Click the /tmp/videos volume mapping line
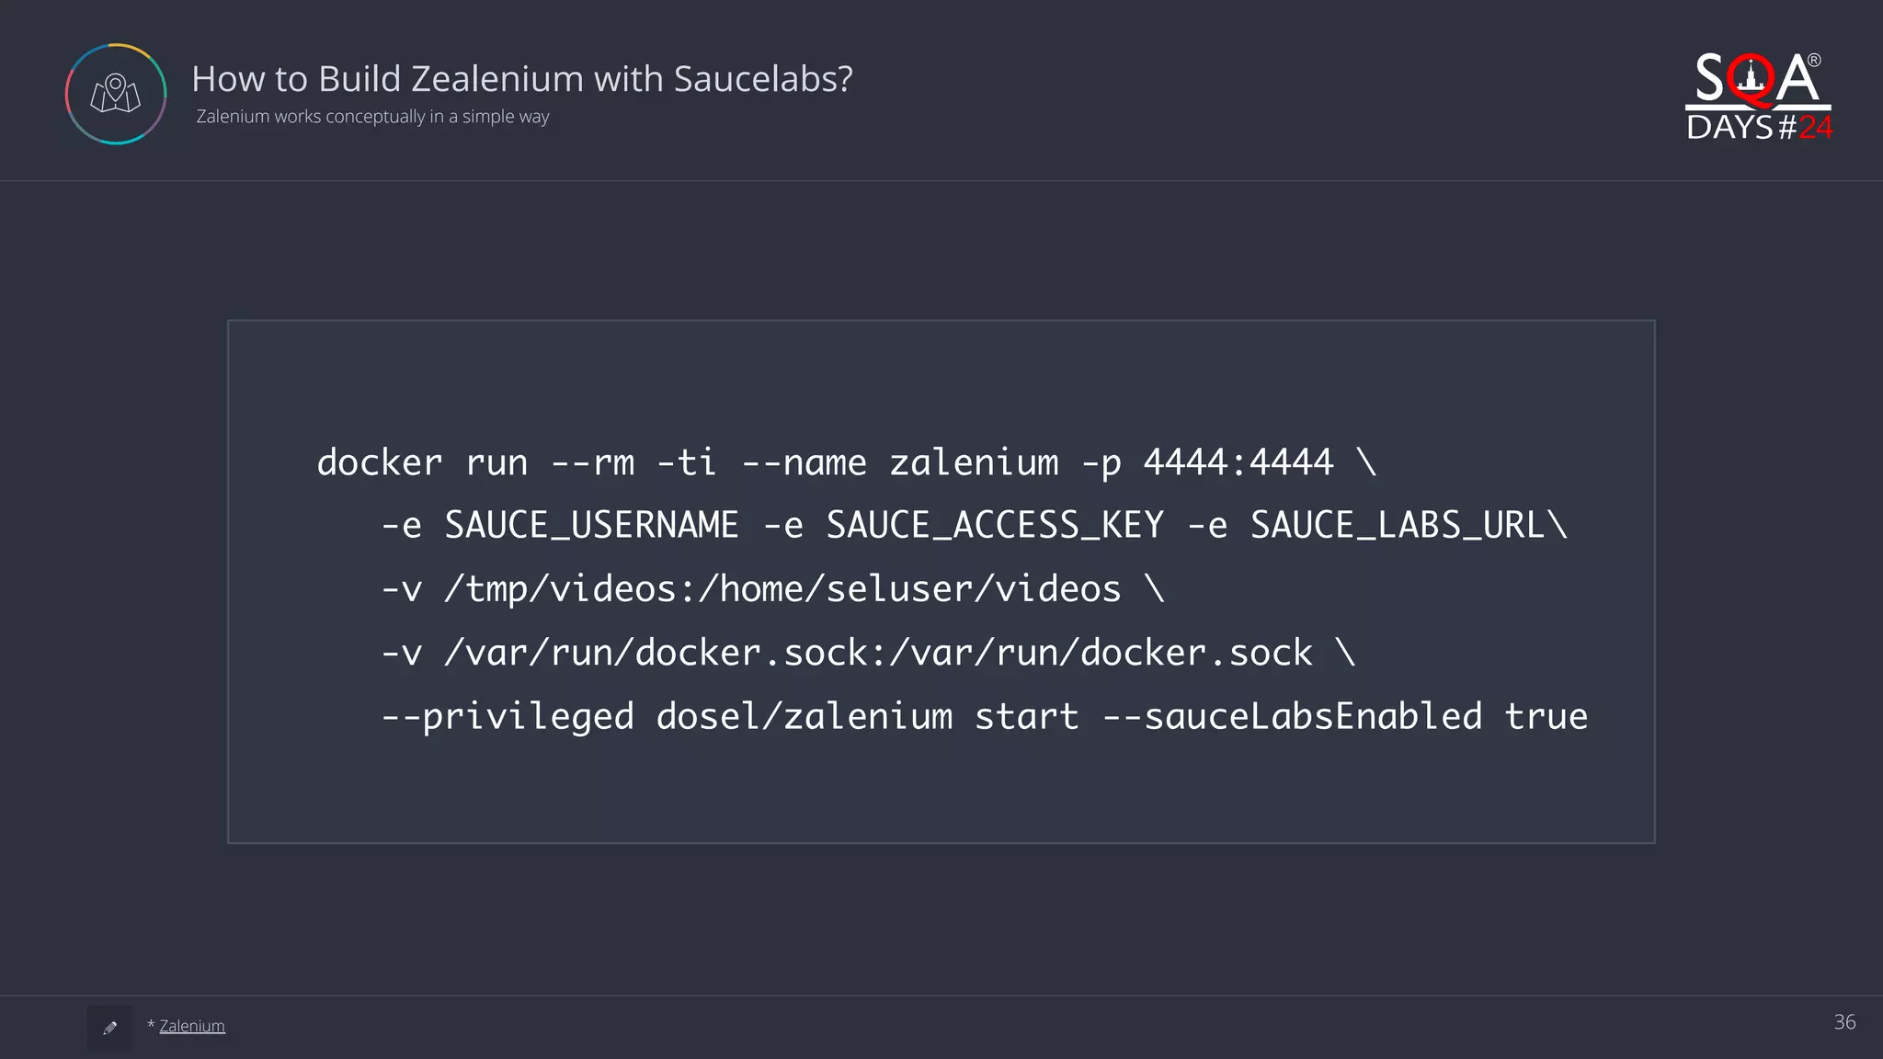1883x1059 pixels. pos(772,589)
